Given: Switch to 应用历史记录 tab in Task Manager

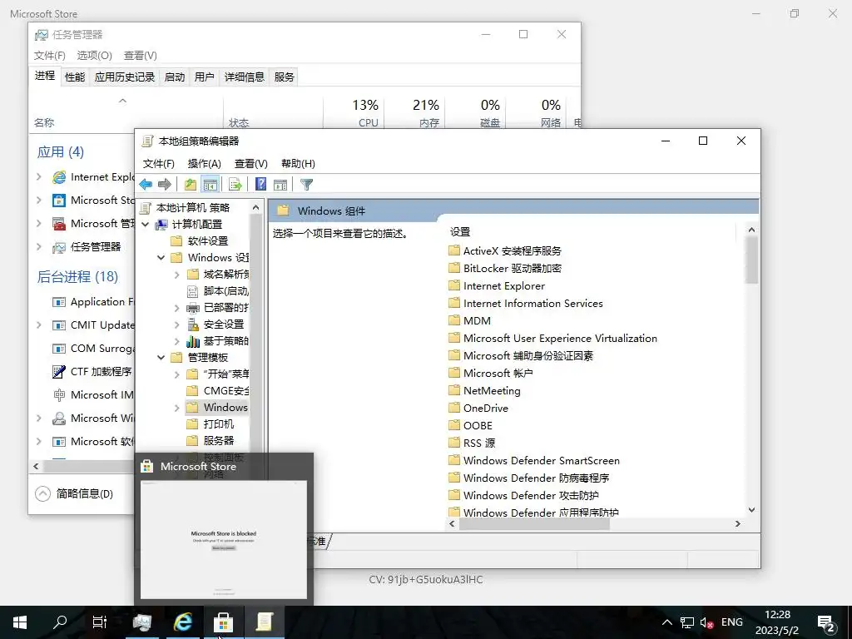Looking at the screenshot, I should click(x=125, y=77).
